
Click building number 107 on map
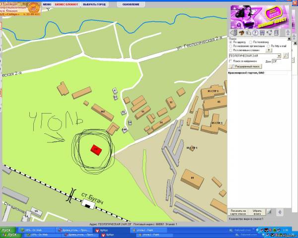coord(103,112)
